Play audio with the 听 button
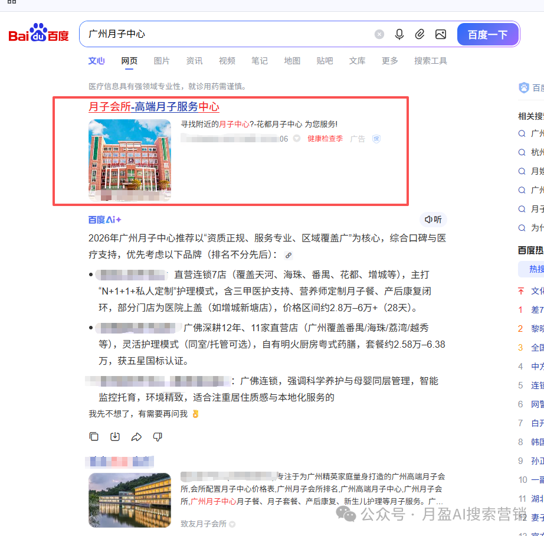Viewport: 544px width, 536px height. 433,220
